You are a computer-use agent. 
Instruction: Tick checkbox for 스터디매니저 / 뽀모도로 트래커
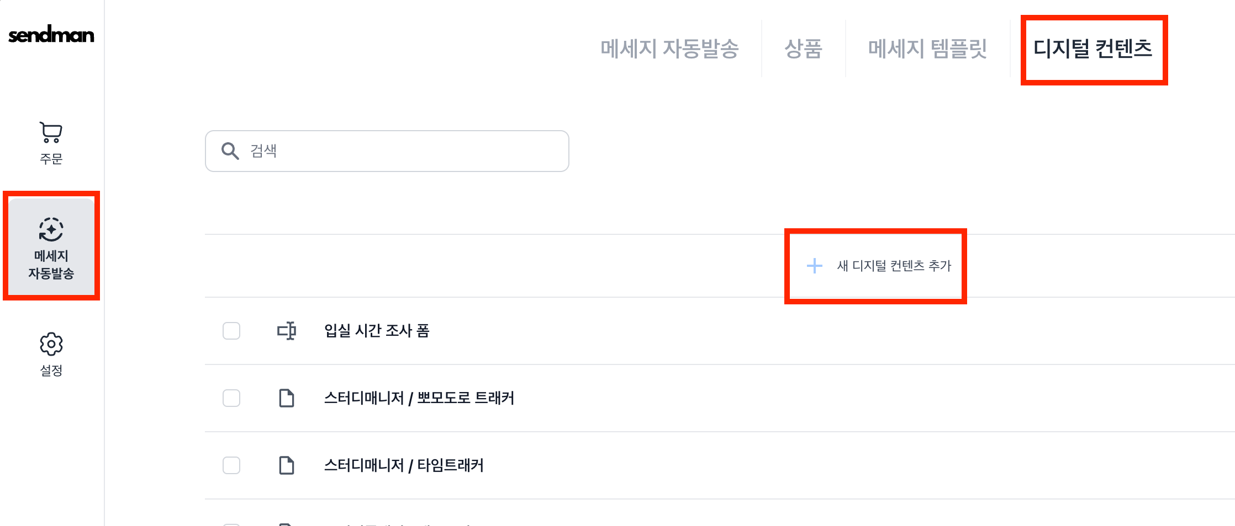(x=231, y=398)
